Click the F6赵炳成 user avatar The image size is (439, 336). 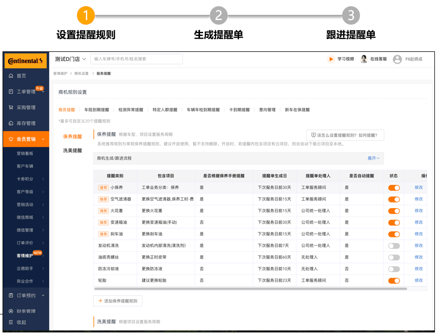397,59
